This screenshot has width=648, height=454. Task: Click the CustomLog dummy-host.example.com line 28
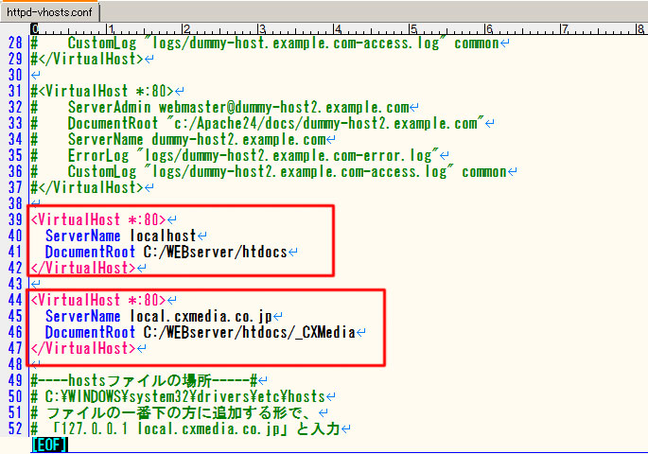(284, 43)
